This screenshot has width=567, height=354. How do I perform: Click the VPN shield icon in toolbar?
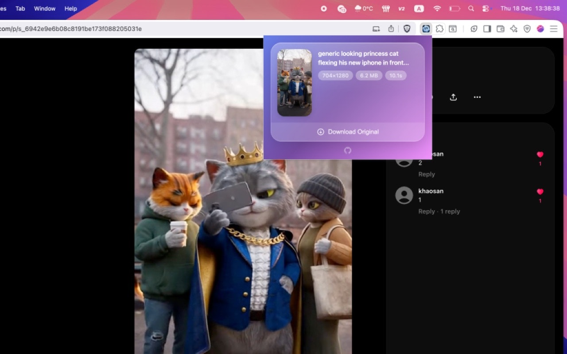tap(527, 29)
